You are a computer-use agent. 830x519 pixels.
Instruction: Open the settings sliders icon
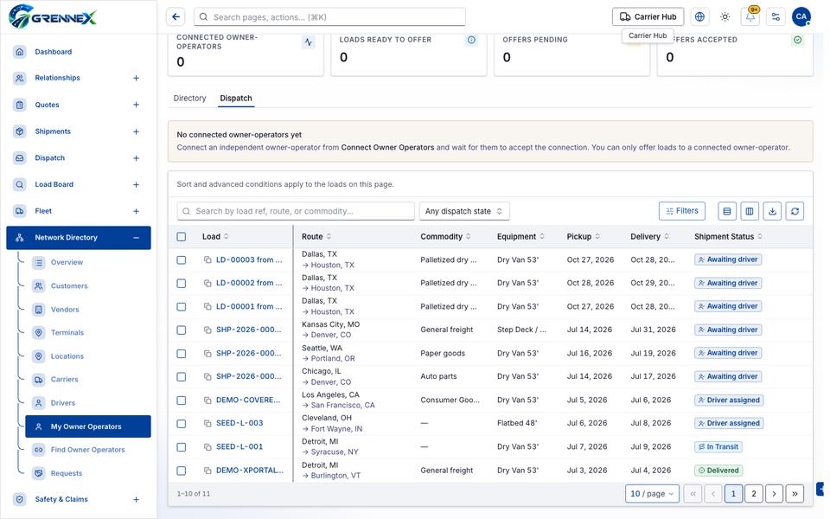(x=776, y=17)
